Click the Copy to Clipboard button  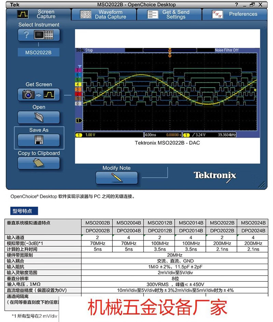pyautogui.click(x=39, y=163)
